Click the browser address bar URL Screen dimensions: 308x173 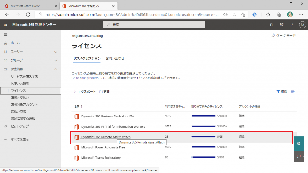pyautogui.click(x=132, y=14)
